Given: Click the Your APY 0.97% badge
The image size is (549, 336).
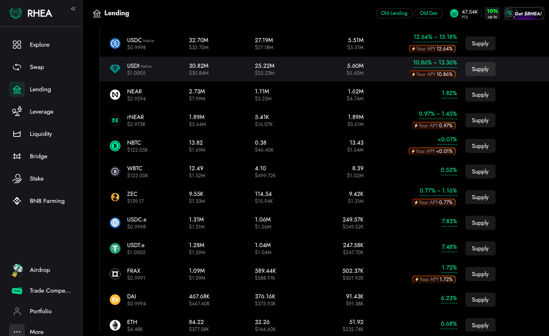Looking at the screenshot, I should tap(433, 126).
